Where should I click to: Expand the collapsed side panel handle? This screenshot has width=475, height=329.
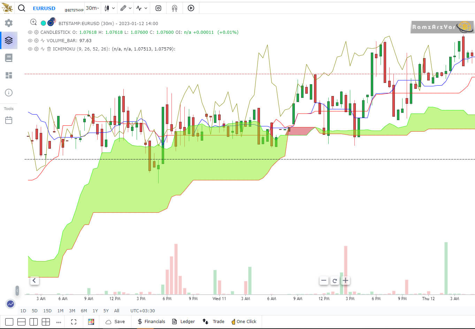click(x=17, y=291)
